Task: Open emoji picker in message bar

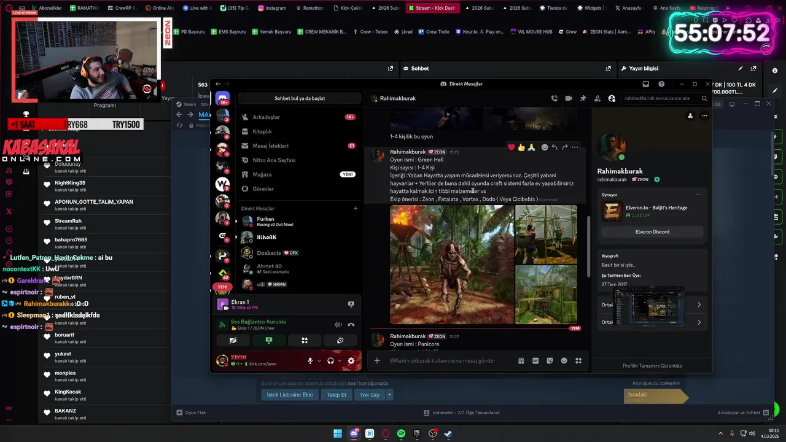Action: [564, 361]
